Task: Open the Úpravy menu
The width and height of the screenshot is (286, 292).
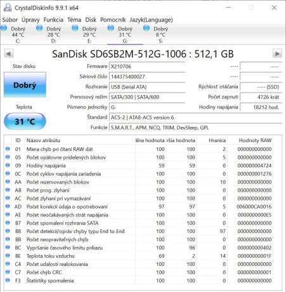Action: point(30,20)
